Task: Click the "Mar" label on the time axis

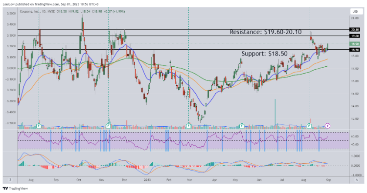Action: pyautogui.click(x=189, y=180)
